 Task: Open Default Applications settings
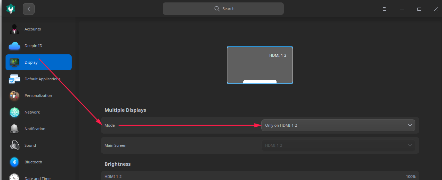click(38, 79)
